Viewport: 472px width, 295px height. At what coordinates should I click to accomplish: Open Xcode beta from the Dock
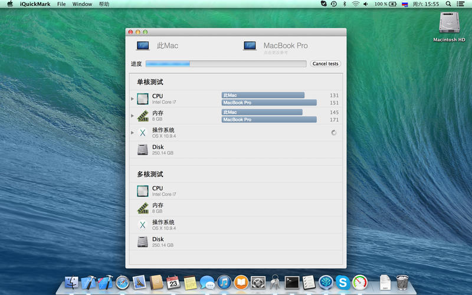tap(105, 283)
